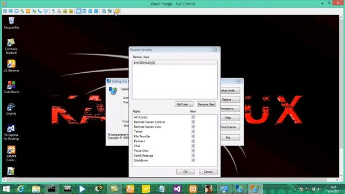Click vertical scrollbar up arrow
Viewport: 345px width, 194px height.
(x=341, y=17)
